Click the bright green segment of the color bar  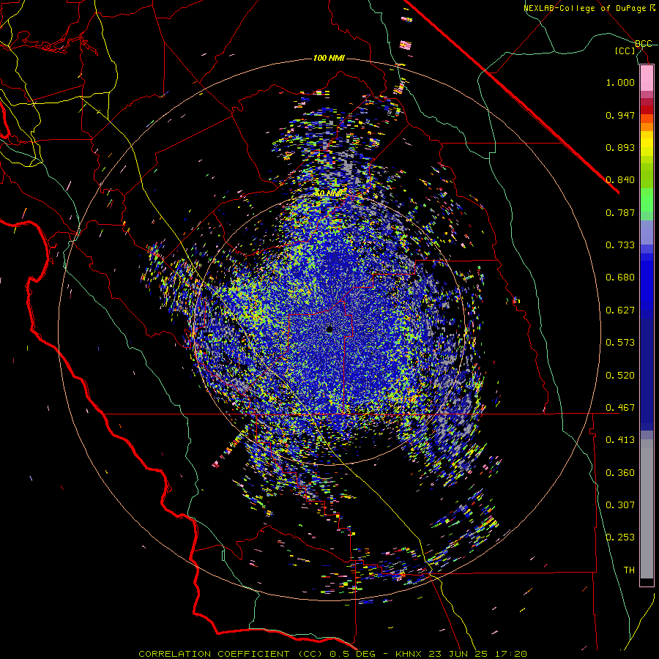647,200
